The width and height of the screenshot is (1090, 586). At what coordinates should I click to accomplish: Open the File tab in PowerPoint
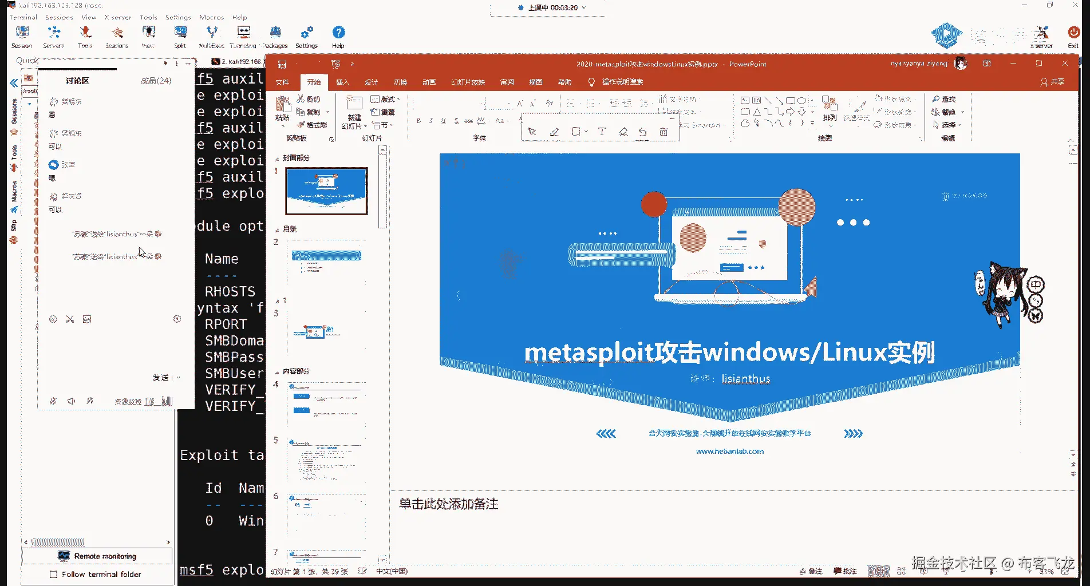coord(282,82)
